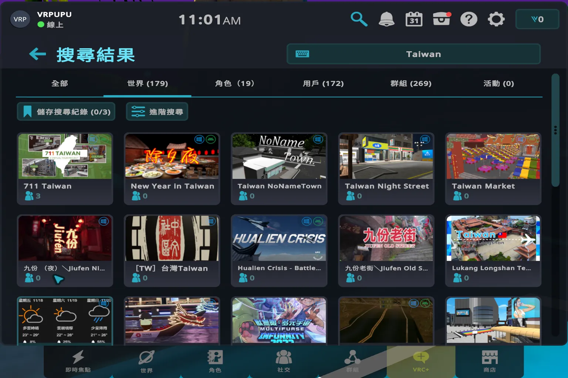568x378 pixels.
Task: Open the Taiwan NoNameTown world
Action: (x=279, y=169)
